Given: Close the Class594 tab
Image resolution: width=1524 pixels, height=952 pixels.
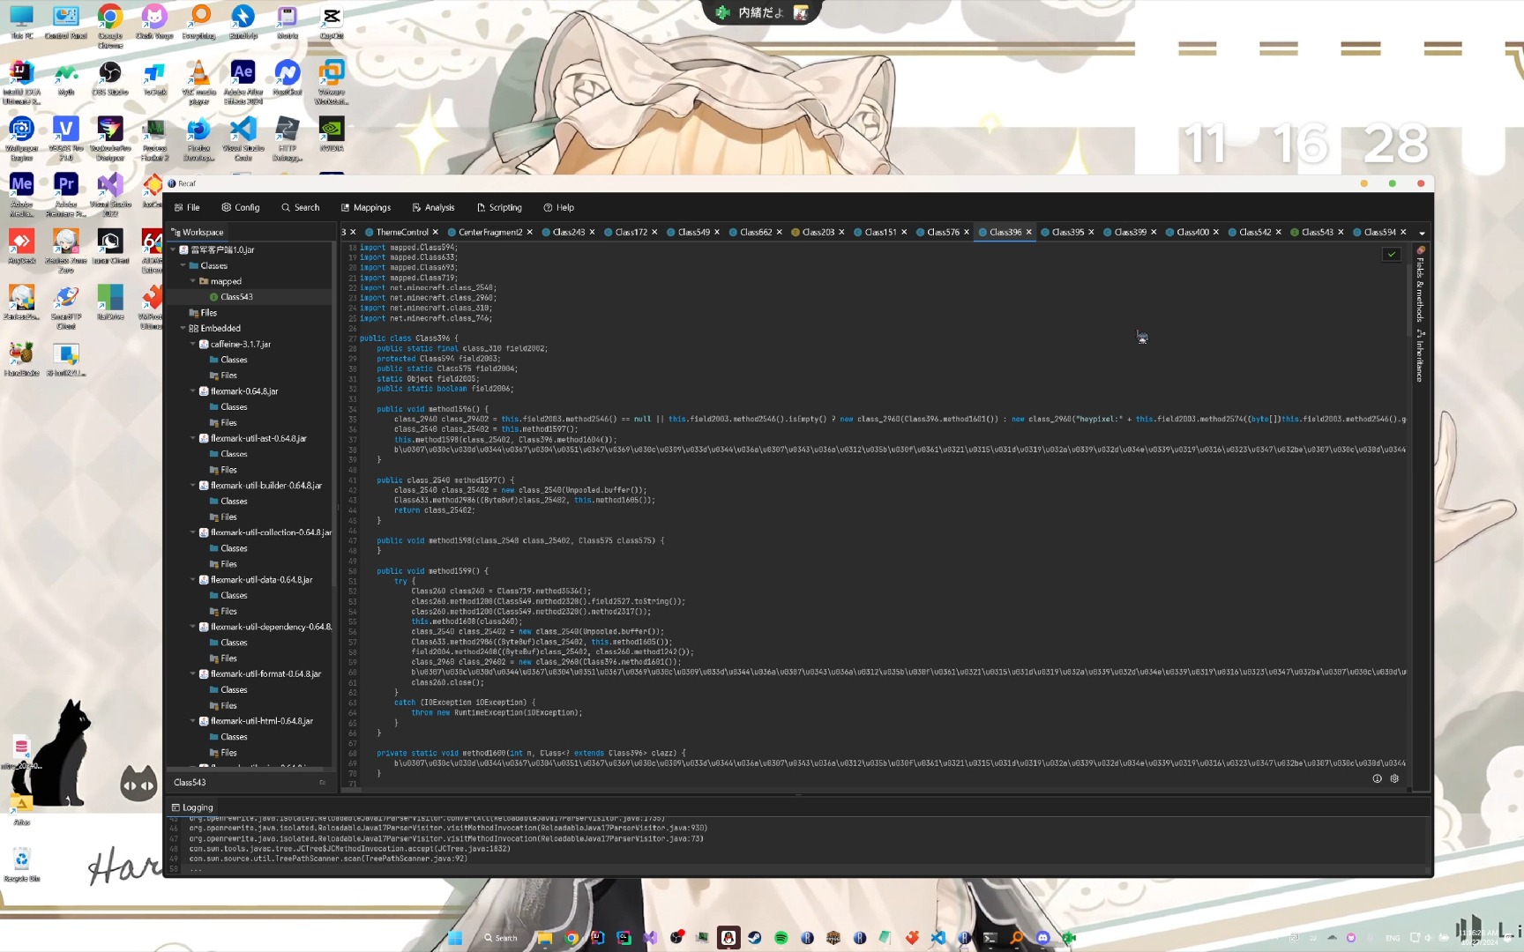Looking at the screenshot, I should [x=1403, y=232].
